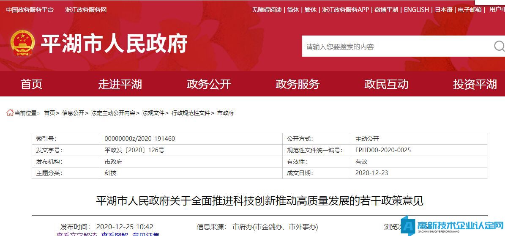Select document number 平政发〔2020〕126号
505x236 pixels.
pos(134,150)
